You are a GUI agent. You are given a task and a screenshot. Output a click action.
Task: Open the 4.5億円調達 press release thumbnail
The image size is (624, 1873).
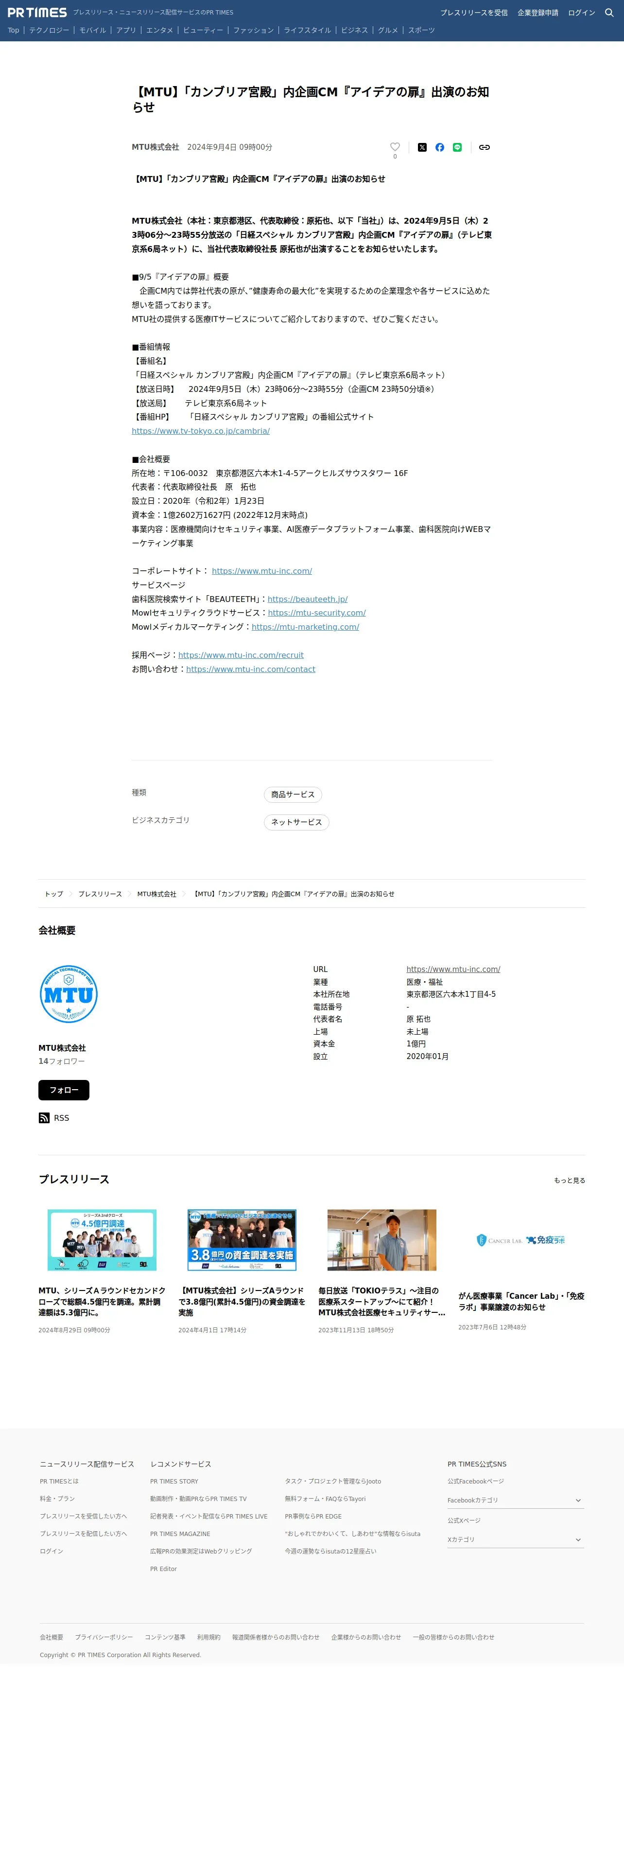point(102,1240)
